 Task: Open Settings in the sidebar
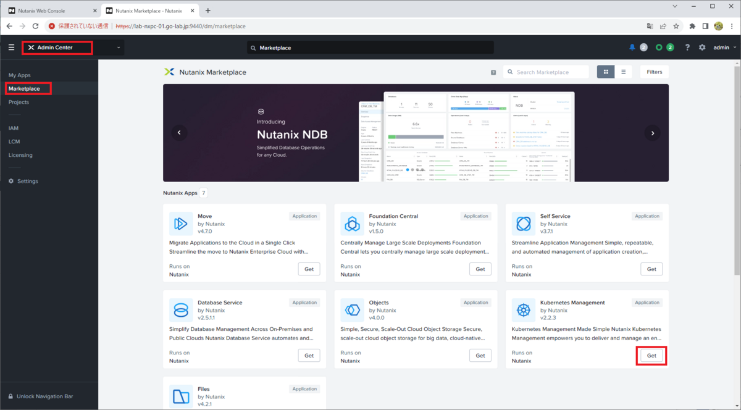[28, 182]
